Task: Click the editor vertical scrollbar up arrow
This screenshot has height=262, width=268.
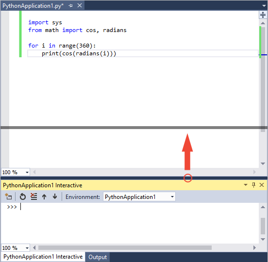Action: (x=263, y=23)
